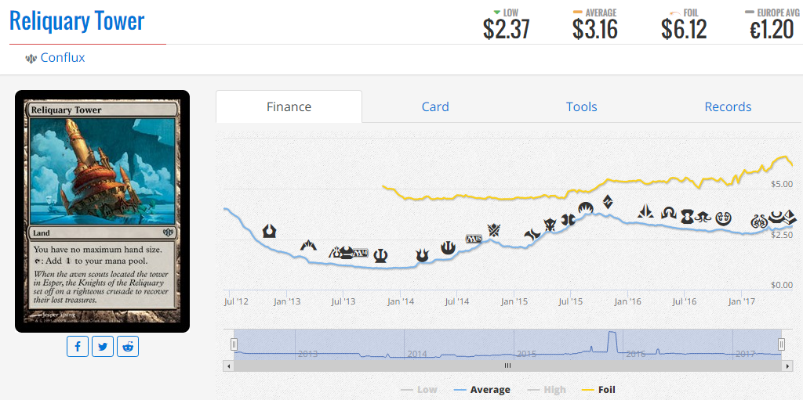
Task: Click the $3.16 average price value
Action: point(595,29)
